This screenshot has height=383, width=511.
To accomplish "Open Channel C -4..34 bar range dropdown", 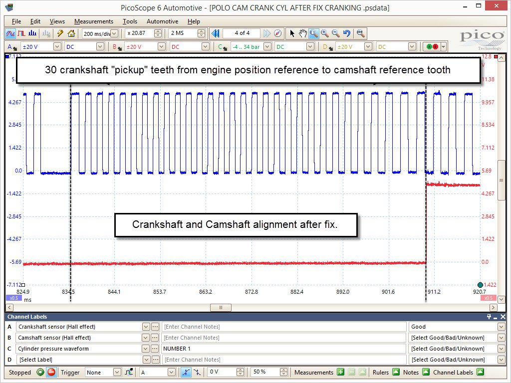I will (x=267, y=46).
